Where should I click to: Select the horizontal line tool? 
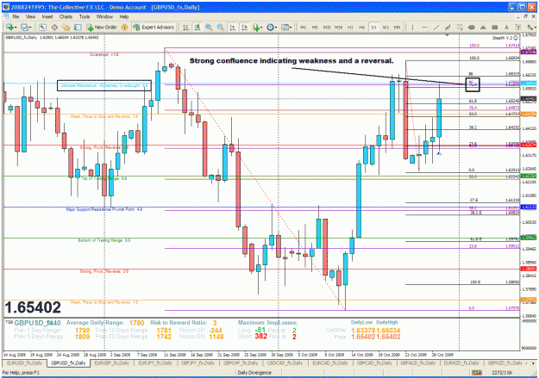tap(424, 27)
